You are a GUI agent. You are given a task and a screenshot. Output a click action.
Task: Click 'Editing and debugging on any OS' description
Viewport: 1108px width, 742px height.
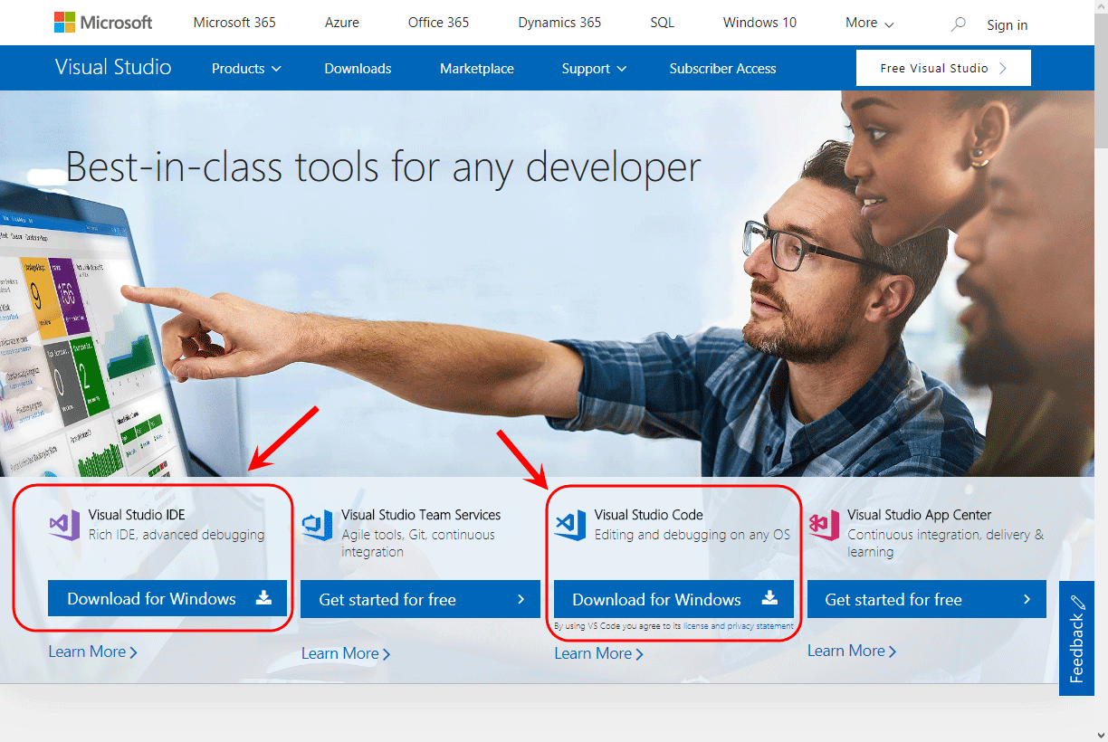(692, 535)
